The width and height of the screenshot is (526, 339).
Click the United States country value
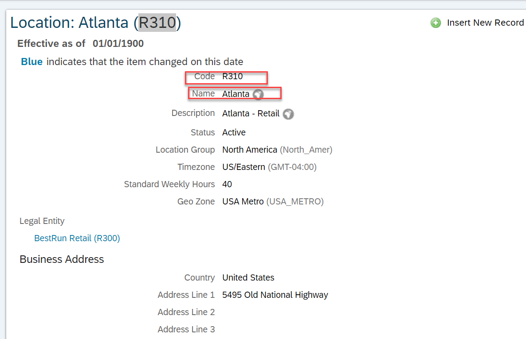coord(248,277)
